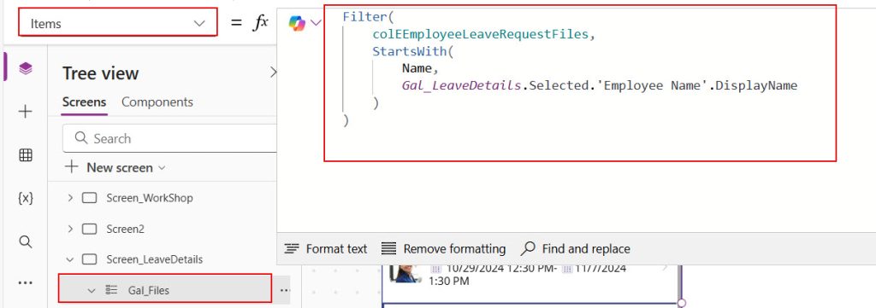
Task: Collapse the Screen_LeaveDetails tree node
Action: coord(70,259)
